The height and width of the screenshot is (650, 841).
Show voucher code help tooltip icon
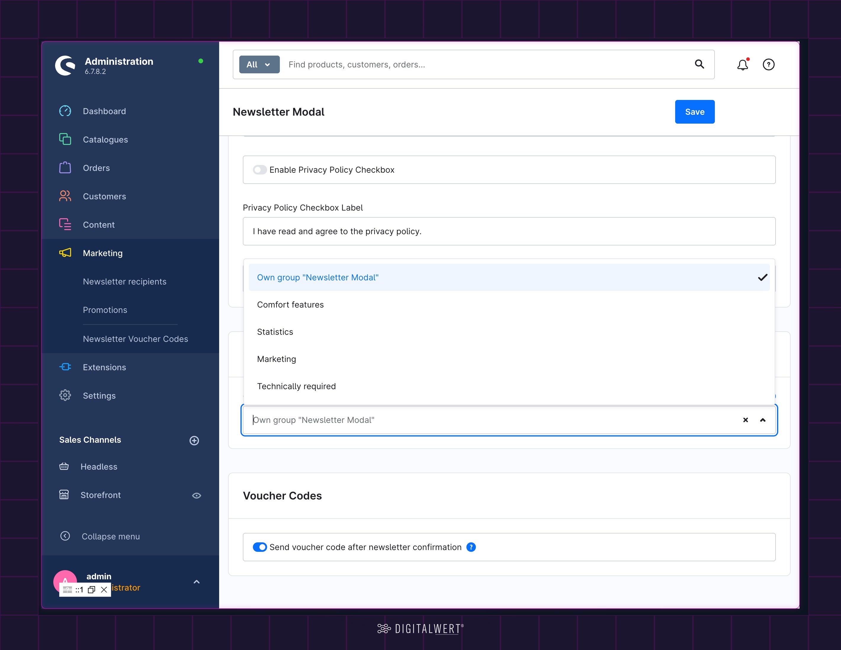click(471, 547)
